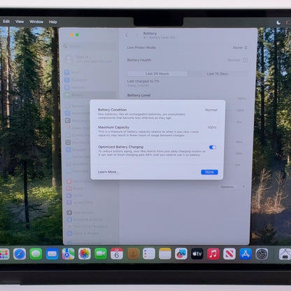Open Calendar icon showing 6
This screenshot has width=291, height=291.
[117, 254]
